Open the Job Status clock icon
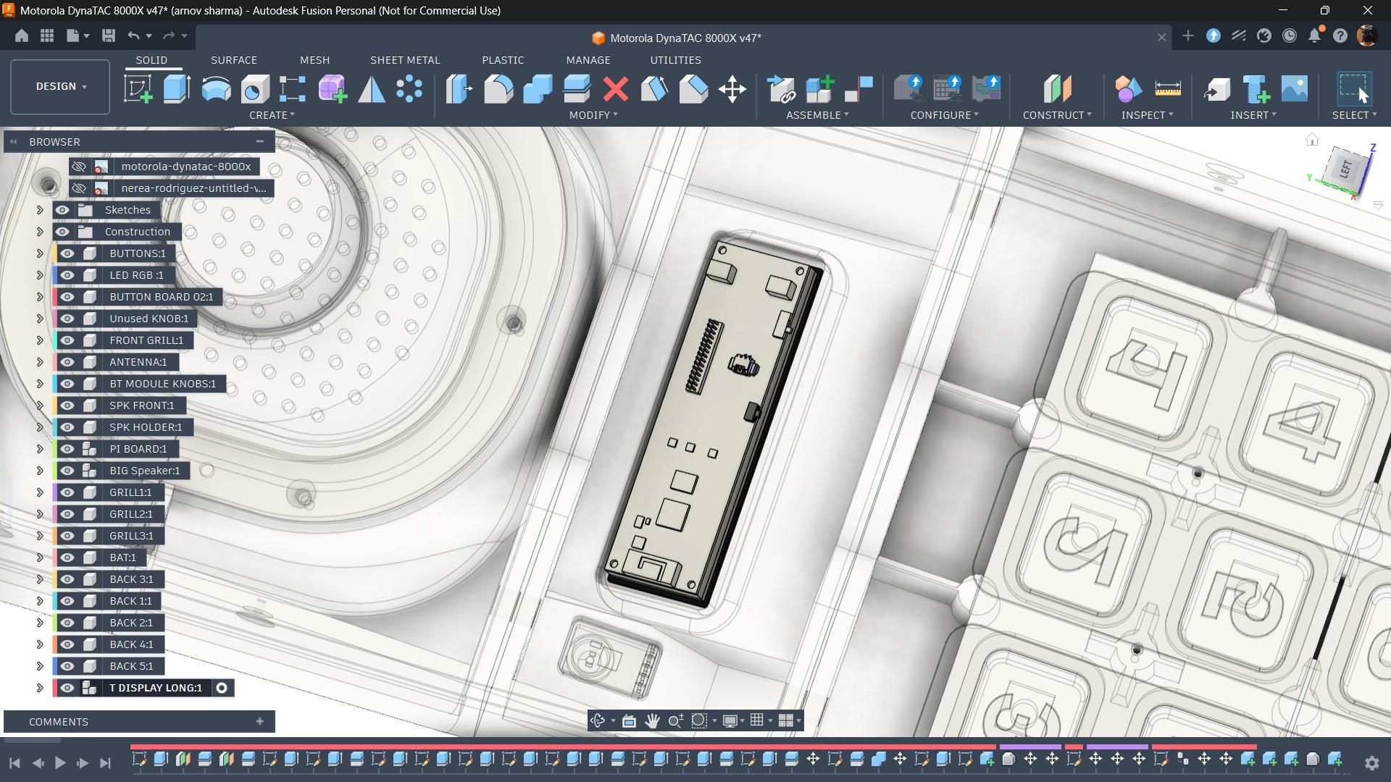This screenshot has width=1391, height=782. pos(1290,35)
